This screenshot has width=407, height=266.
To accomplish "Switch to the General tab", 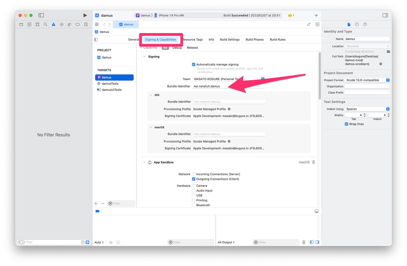I will click(133, 40).
